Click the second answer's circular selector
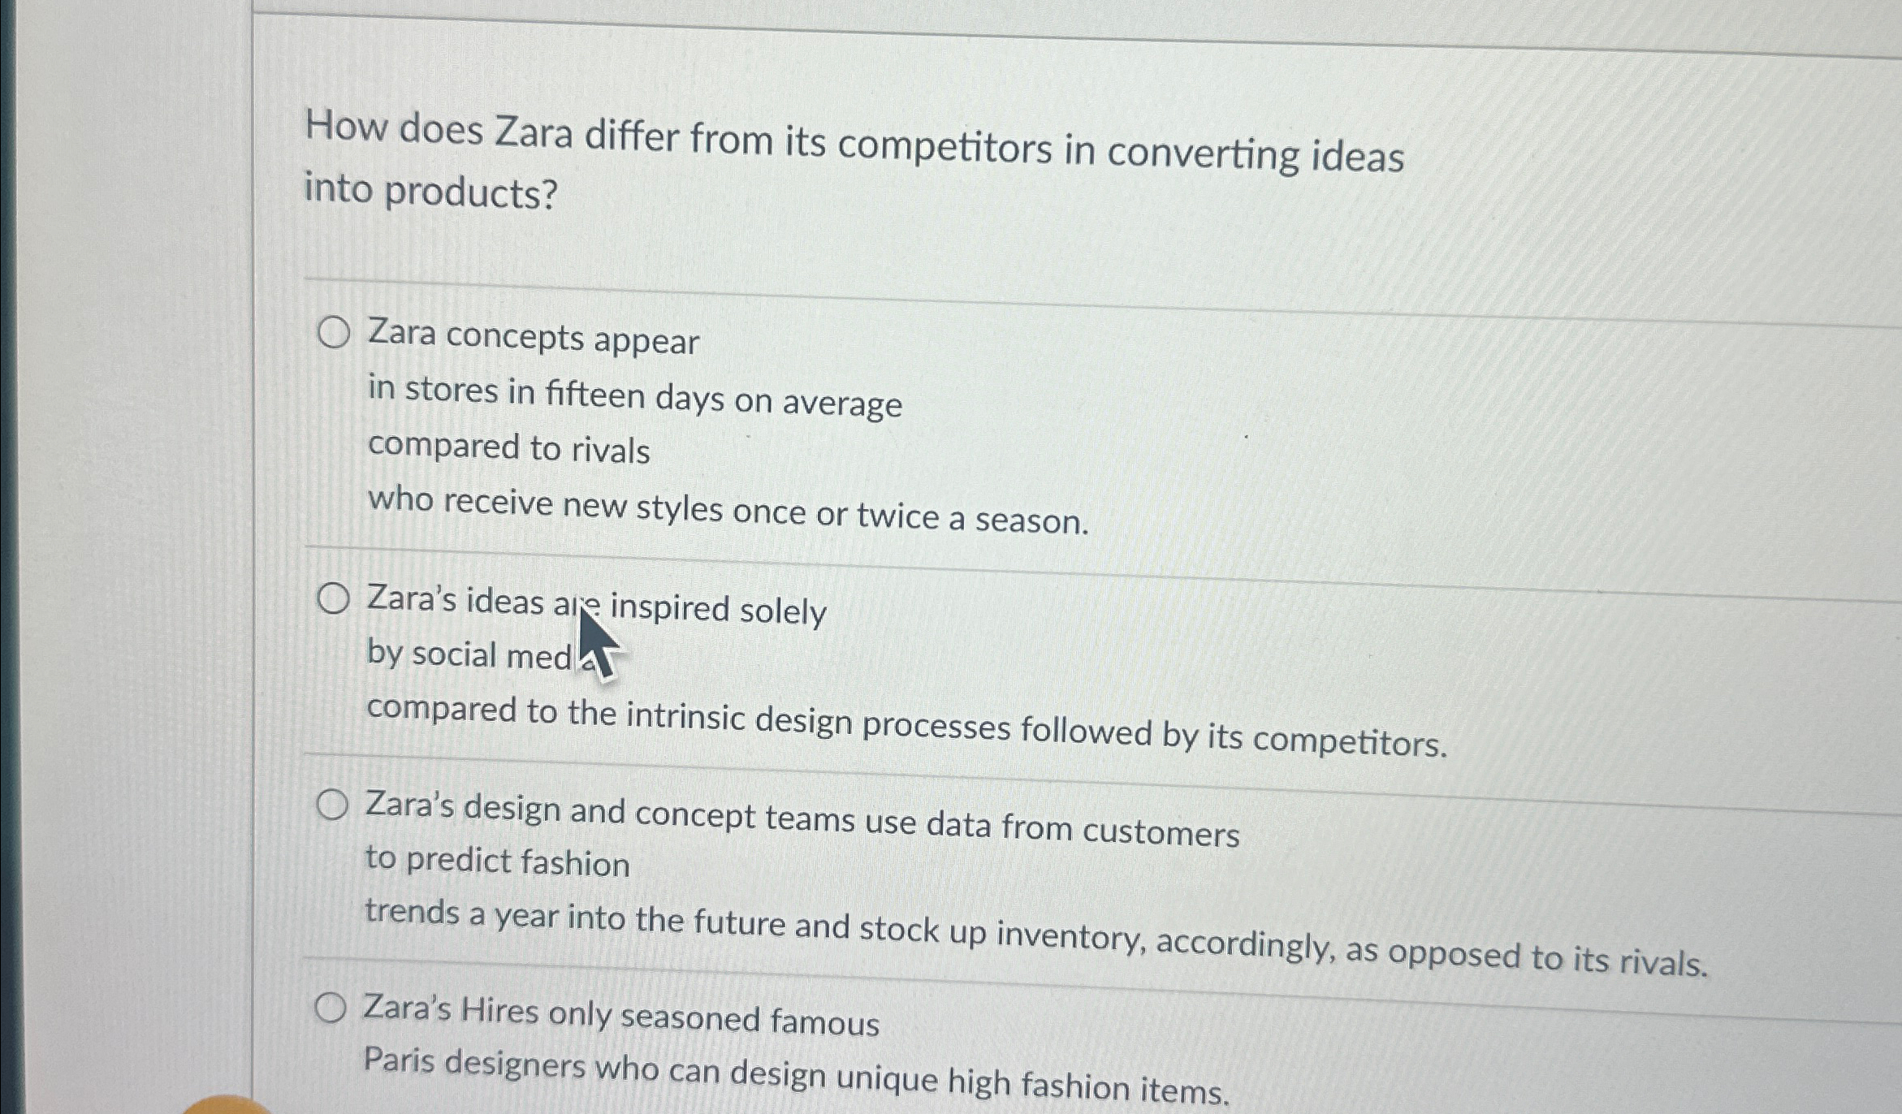1902x1114 pixels. click(x=335, y=599)
